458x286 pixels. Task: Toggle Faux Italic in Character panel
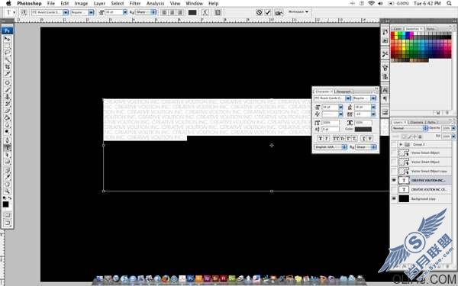tap(327, 138)
